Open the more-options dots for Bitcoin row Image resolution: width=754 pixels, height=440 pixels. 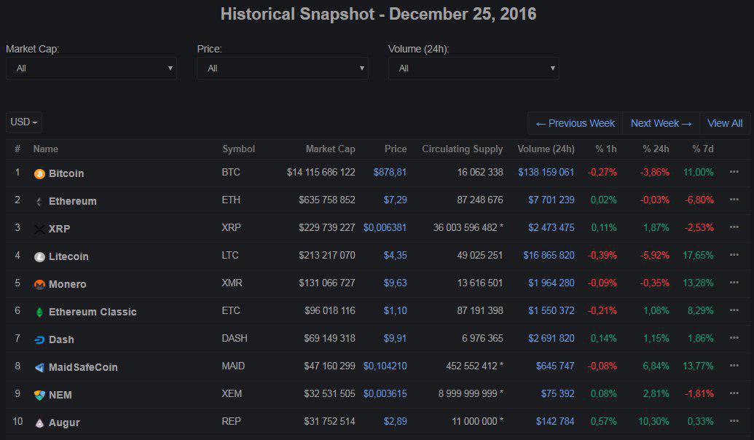(x=734, y=172)
